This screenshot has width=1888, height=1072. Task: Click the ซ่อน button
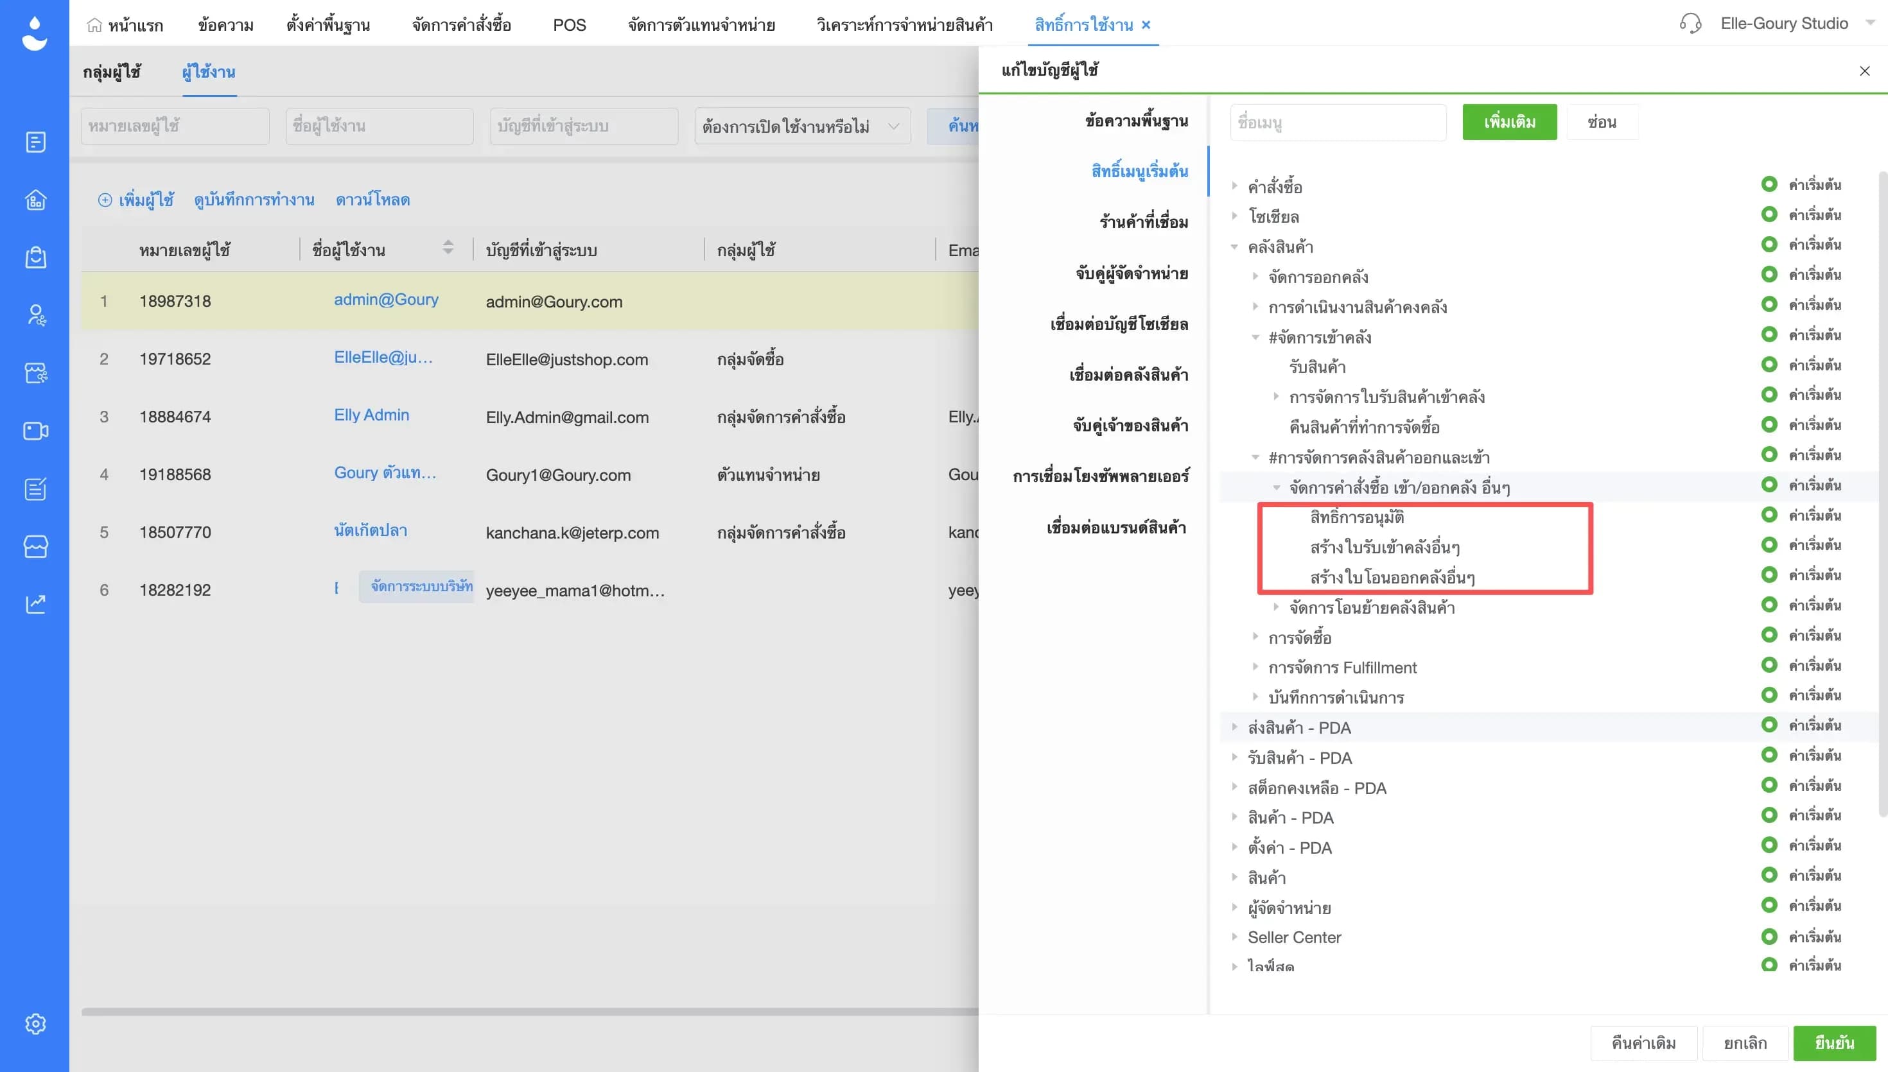(1602, 122)
